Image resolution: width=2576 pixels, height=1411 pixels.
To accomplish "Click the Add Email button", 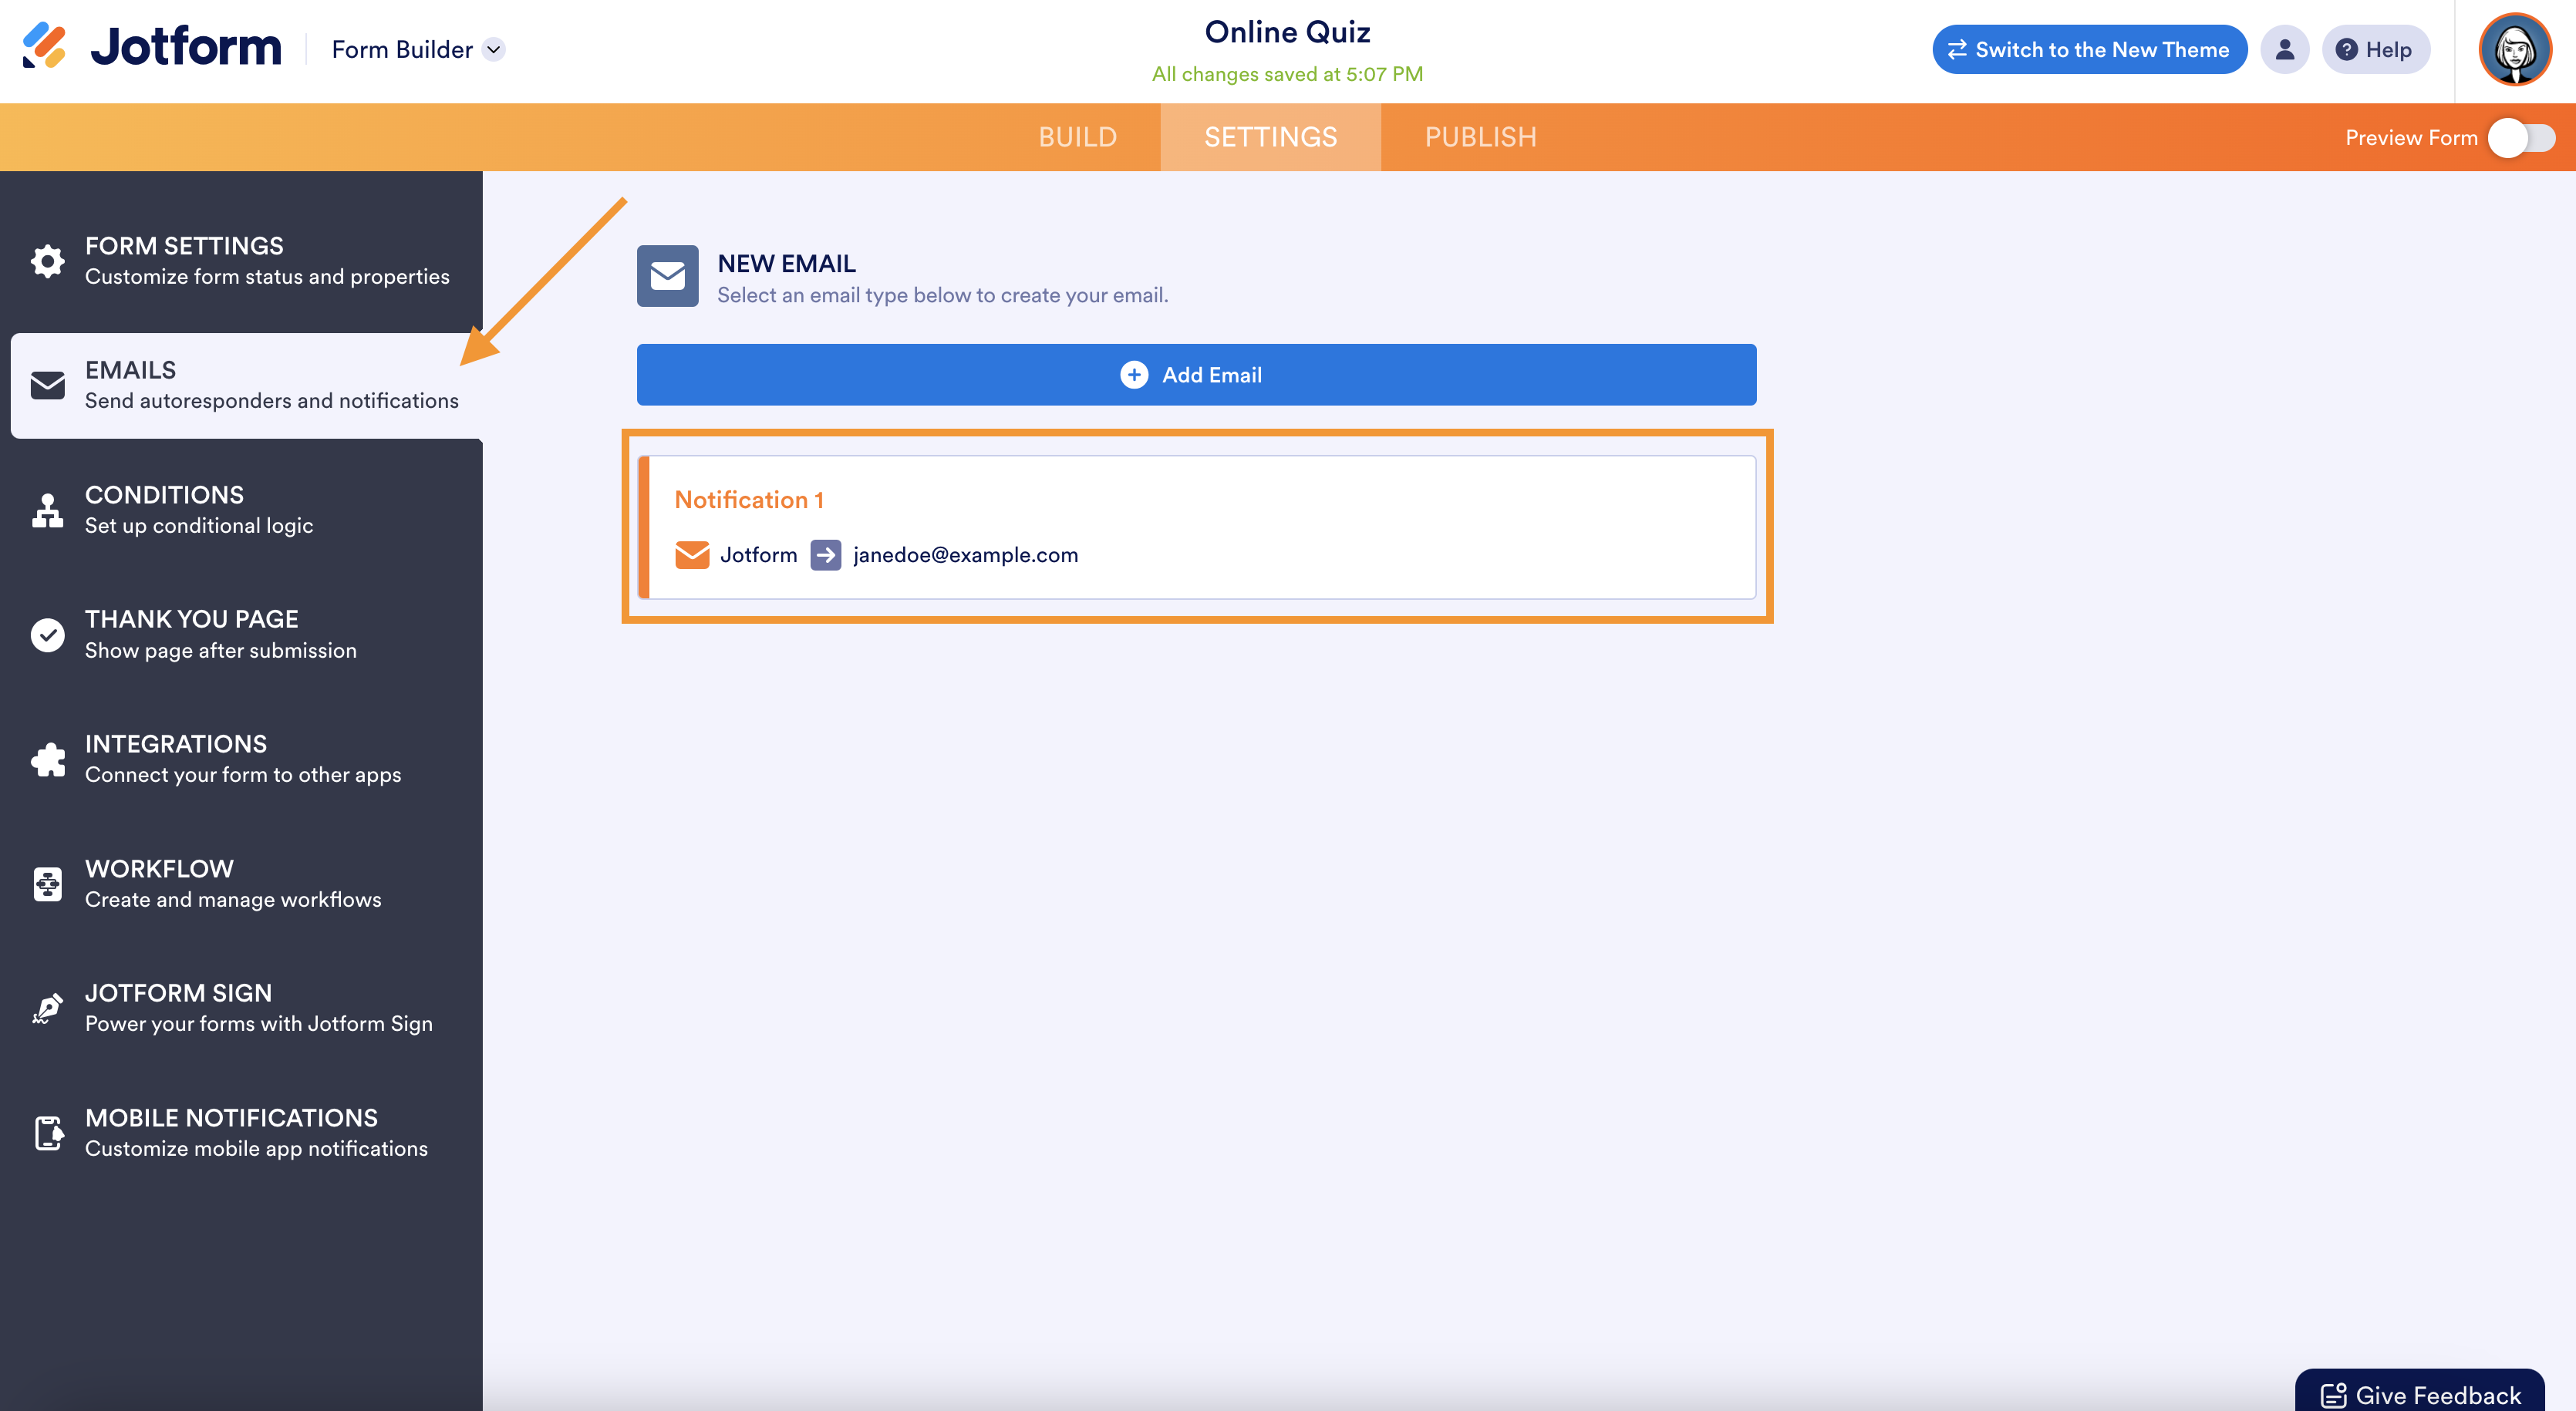I will coord(1196,375).
